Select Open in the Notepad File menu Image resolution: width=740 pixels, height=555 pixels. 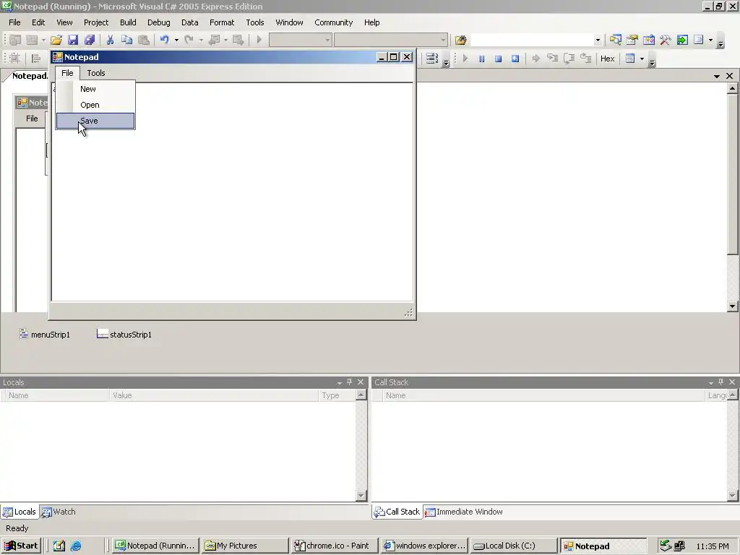pyautogui.click(x=95, y=105)
